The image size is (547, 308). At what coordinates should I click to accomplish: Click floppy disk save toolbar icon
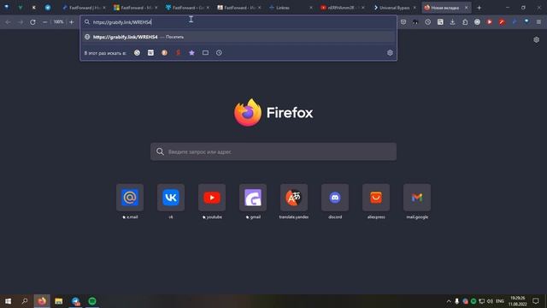(x=440, y=22)
